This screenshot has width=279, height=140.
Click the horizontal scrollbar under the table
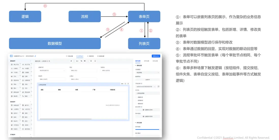[x=66, y=119]
